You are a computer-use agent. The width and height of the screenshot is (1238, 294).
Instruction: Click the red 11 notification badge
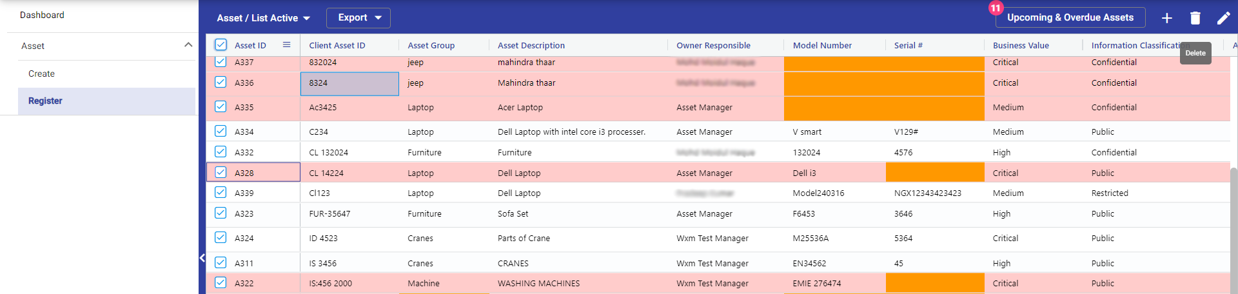click(996, 8)
